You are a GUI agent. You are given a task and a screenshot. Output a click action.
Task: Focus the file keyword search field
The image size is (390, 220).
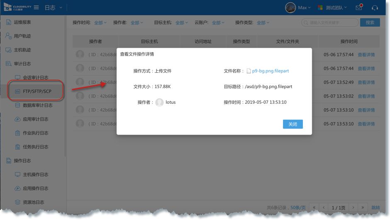[x=332, y=23]
